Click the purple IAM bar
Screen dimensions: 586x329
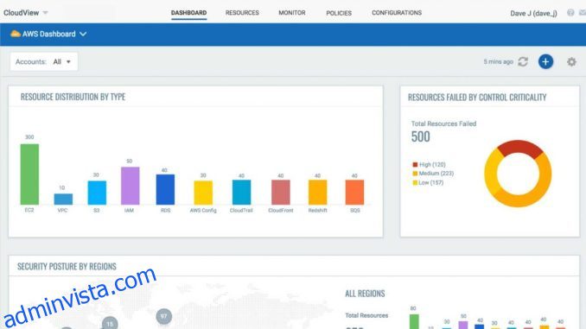click(x=130, y=186)
